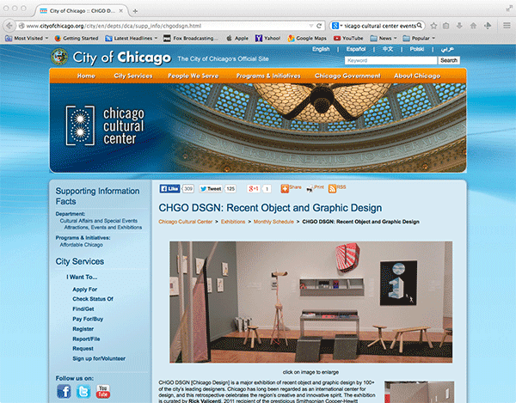516x403 pixels.
Task: Select the Register link
Action: click(83, 329)
